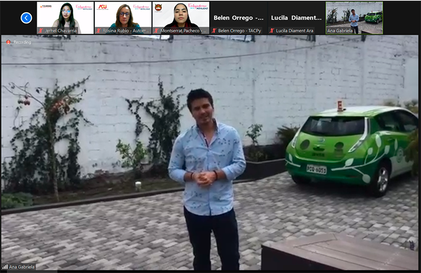The width and height of the screenshot is (421, 273).
Task: Click muted mic icon beside Jerhel Chavarria
Action: [41, 31]
